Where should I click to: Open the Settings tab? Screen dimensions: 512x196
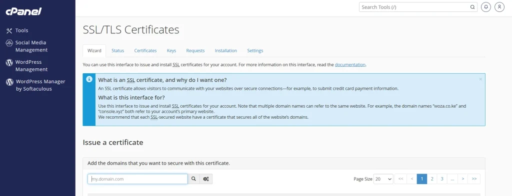tap(255, 51)
